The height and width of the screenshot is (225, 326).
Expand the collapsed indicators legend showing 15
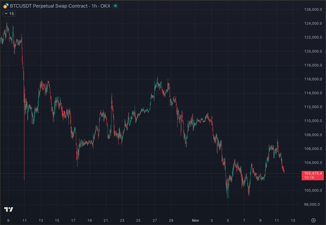pyautogui.click(x=9, y=13)
